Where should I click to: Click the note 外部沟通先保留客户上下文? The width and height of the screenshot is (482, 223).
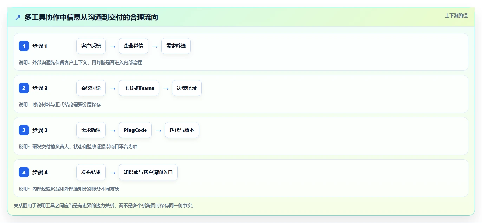[80, 62]
